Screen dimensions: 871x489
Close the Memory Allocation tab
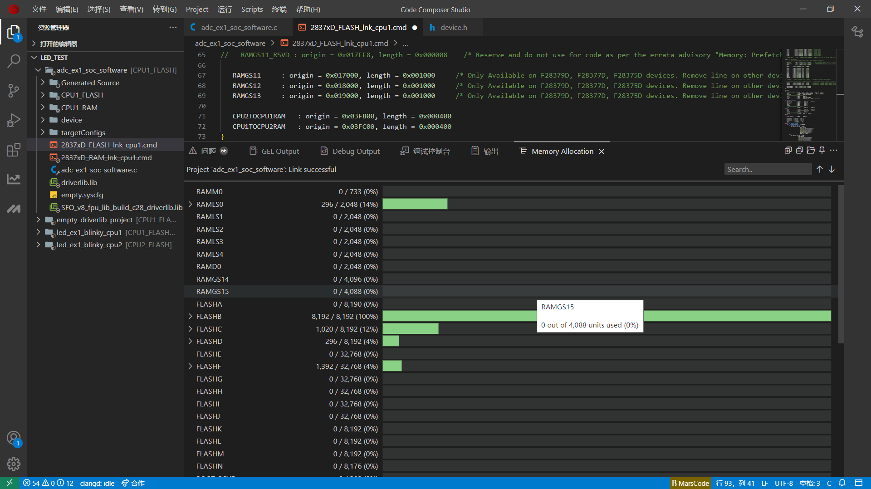point(602,151)
